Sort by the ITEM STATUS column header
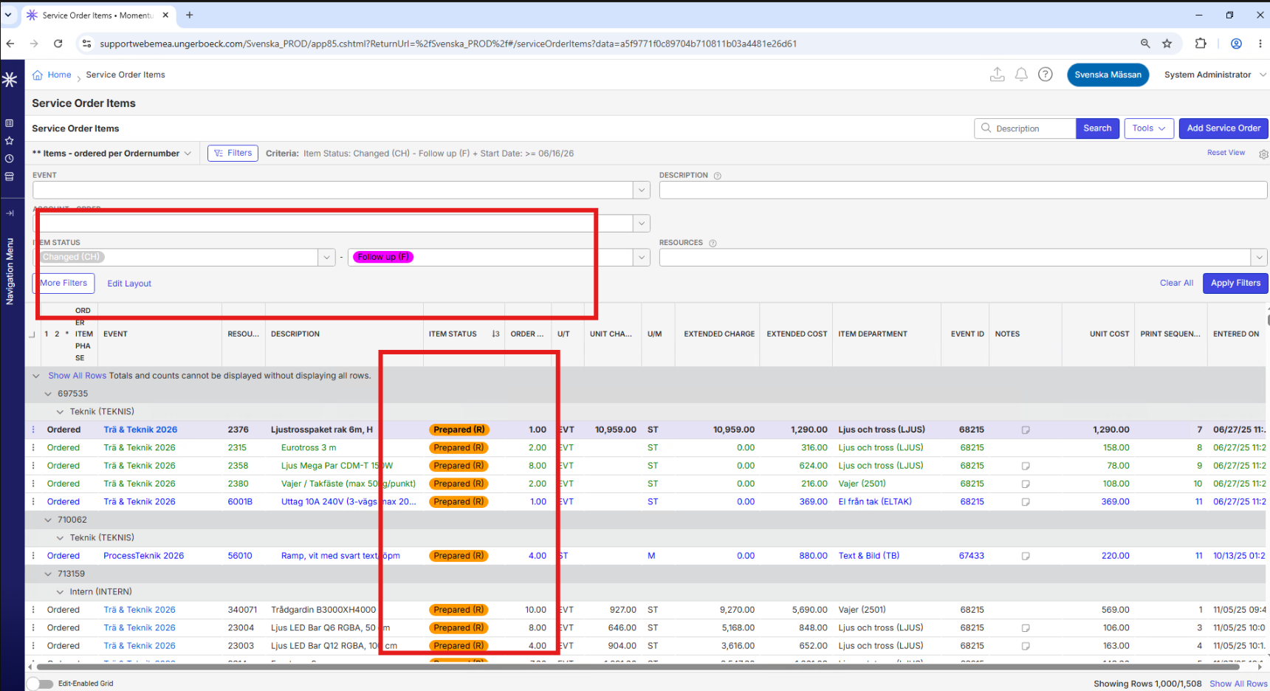Viewport: 1270px width, 691px height. click(x=453, y=334)
